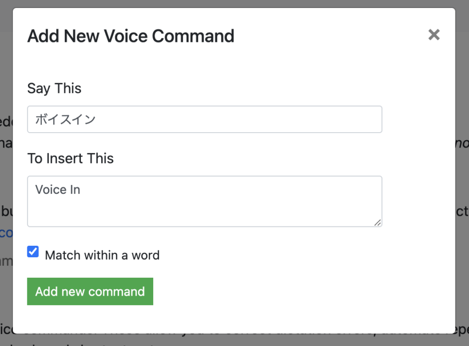Select the Voice In insertion textarea
This screenshot has width=469, height=346.
(x=205, y=199)
